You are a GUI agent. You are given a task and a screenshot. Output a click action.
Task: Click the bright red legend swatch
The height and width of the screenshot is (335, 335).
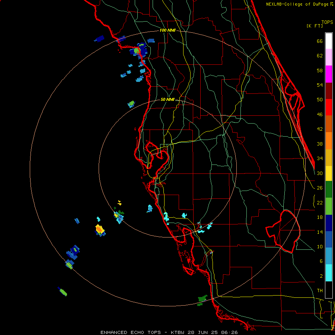(x=329, y=107)
